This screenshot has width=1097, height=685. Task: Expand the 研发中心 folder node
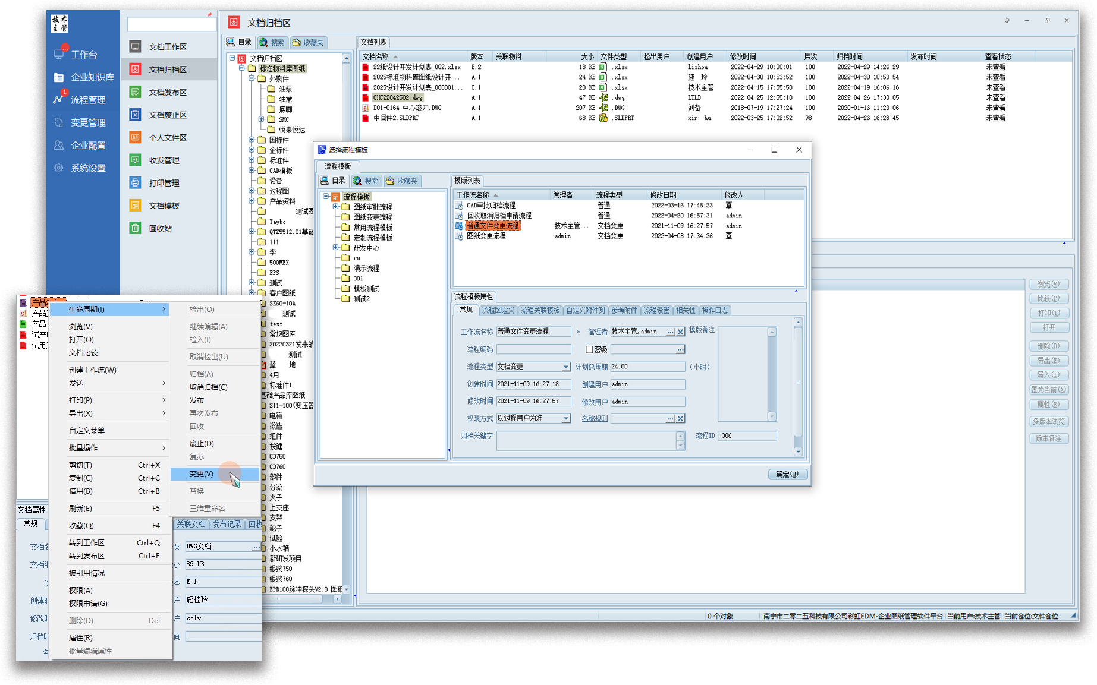tap(335, 248)
